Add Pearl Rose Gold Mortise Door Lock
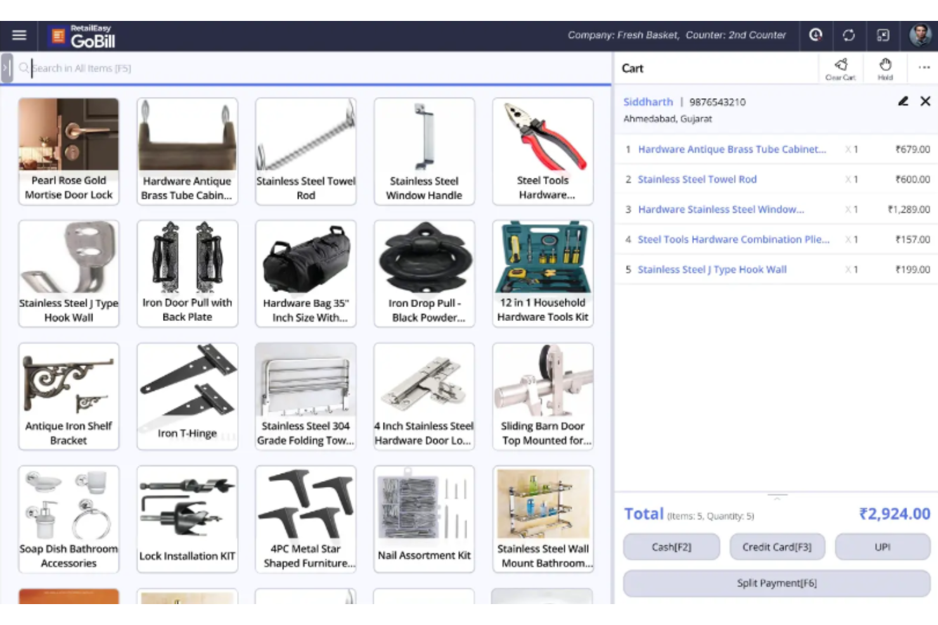Screen dimensions: 938x625 68,151
